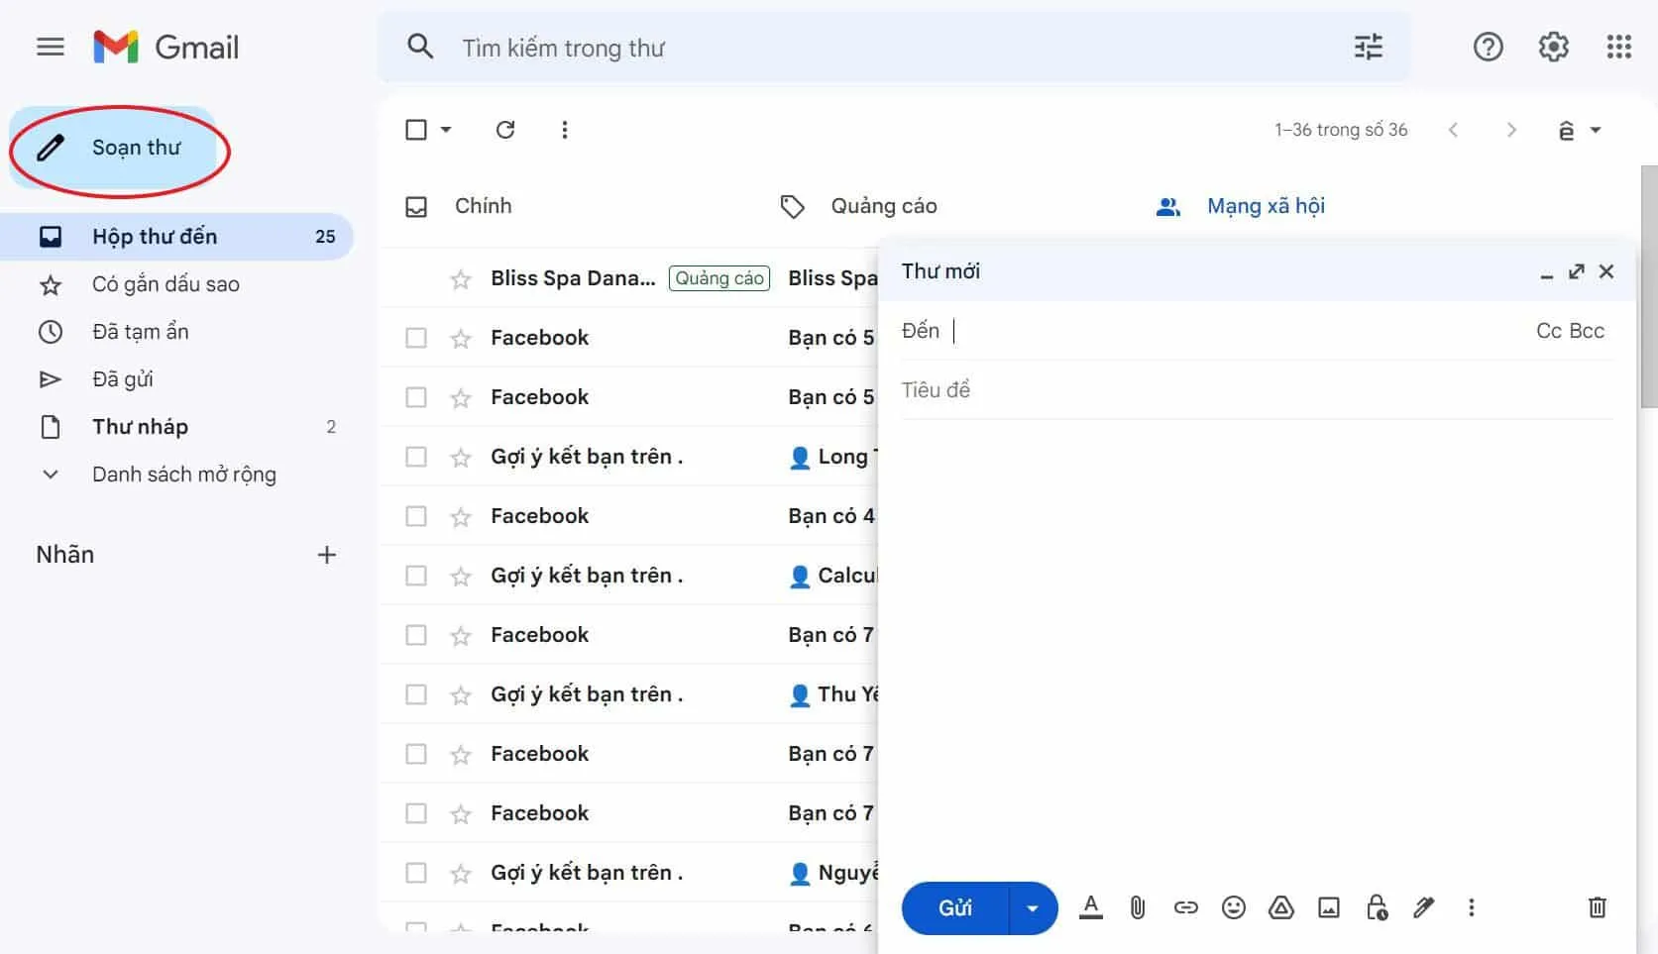Select the Gợi ý kết bạn Thu Yê email

coord(416,694)
